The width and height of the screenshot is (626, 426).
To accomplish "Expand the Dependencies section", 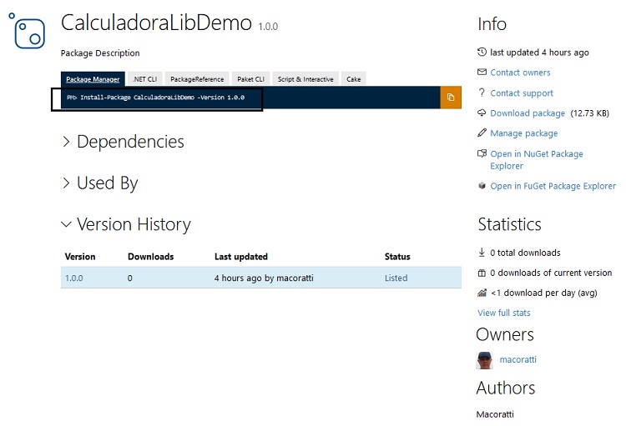I will point(123,142).
